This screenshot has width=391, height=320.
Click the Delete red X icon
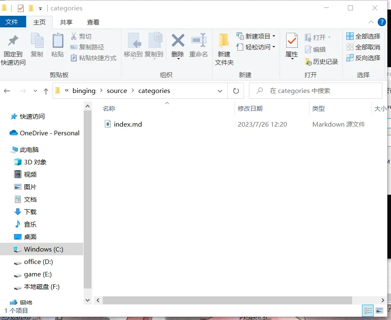178,42
